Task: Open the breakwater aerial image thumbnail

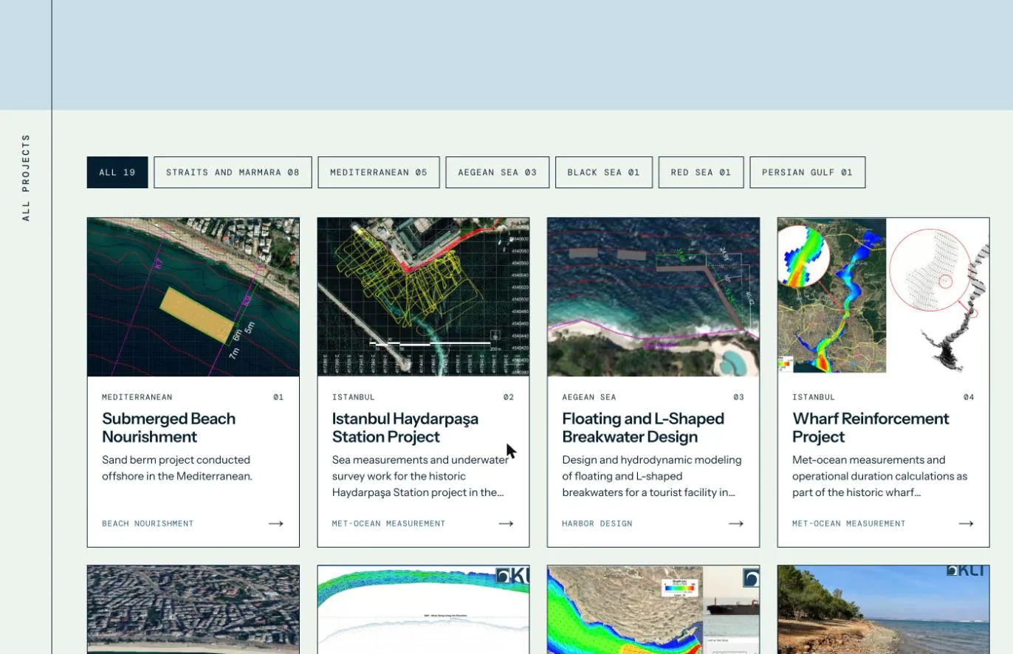Action: coord(653,297)
